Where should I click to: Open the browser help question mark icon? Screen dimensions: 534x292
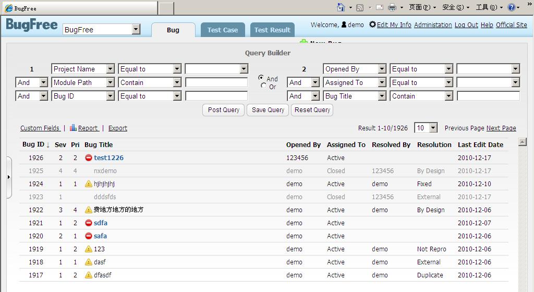512,7
